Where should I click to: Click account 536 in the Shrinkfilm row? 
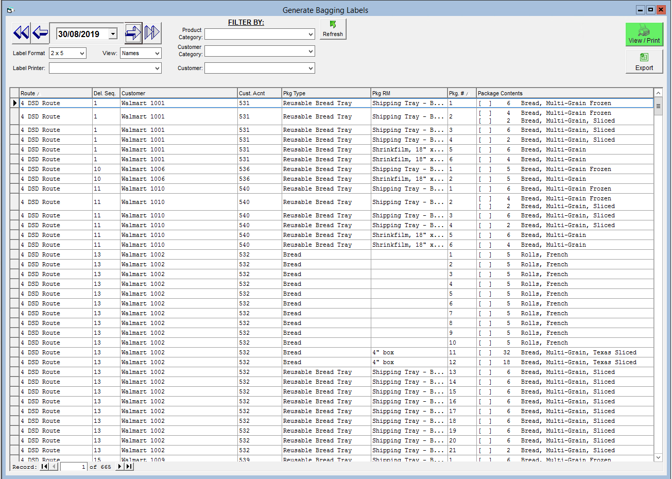coord(244,179)
